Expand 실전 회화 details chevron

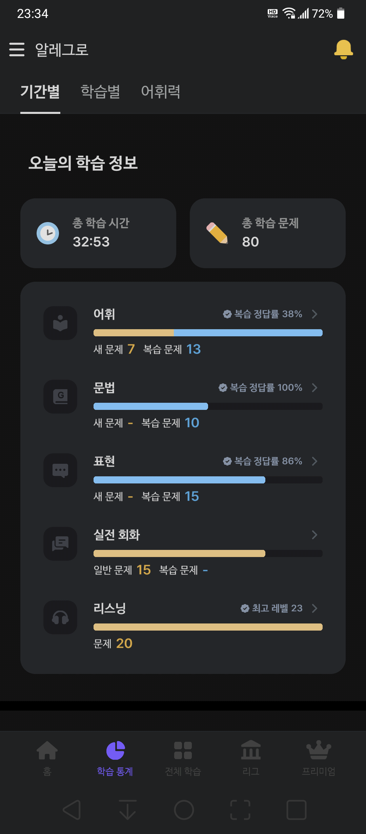[314, 535]
